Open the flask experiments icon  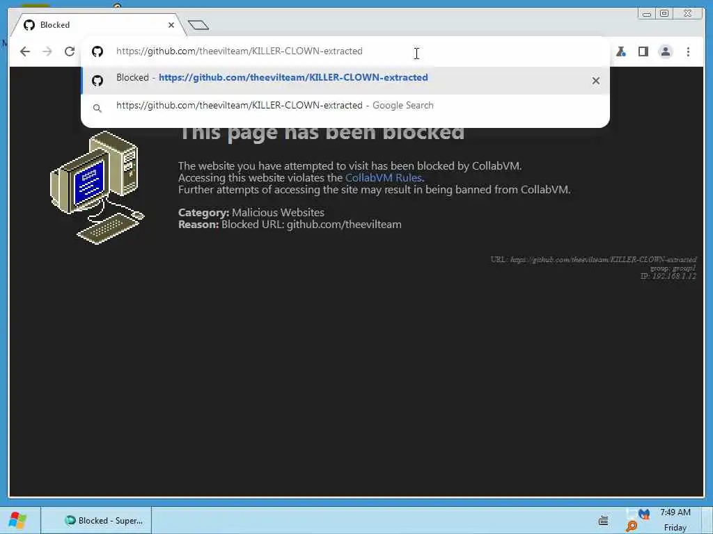pyautogui.click(x=620, y=51)
